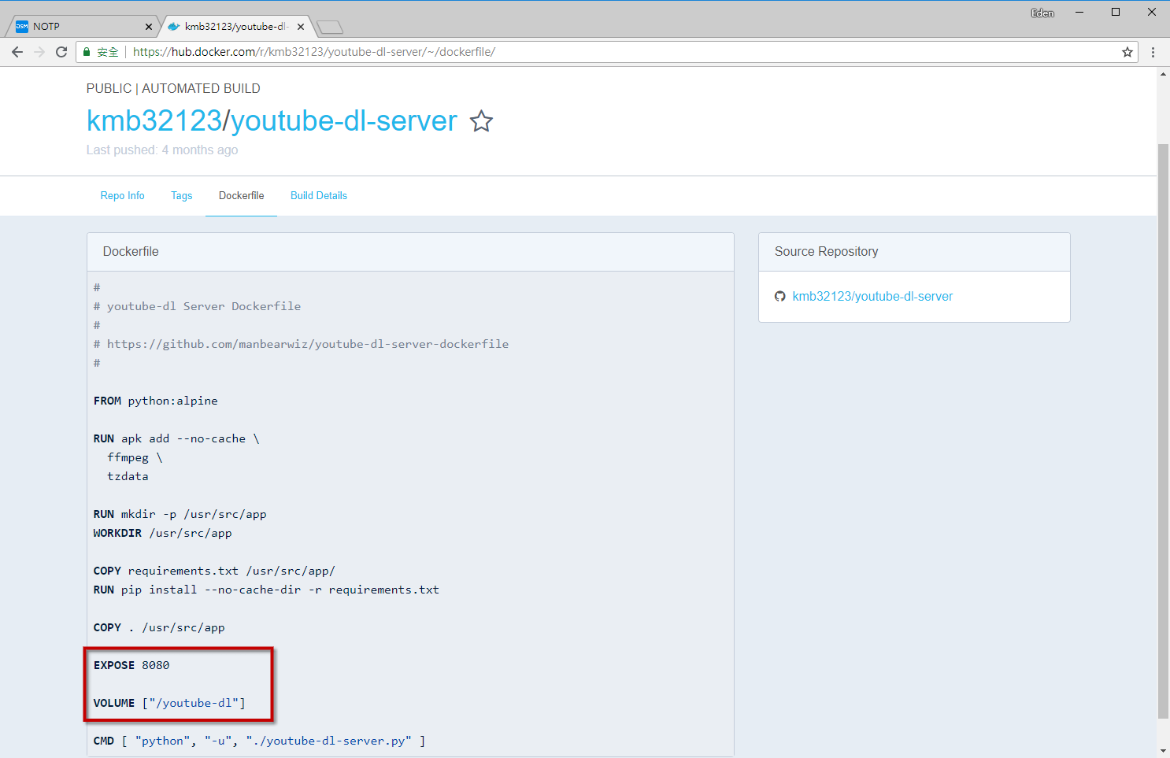
Task: Click the 'RUN mkdir -p /usr/src/app' line
Action: tap(180, 514)
